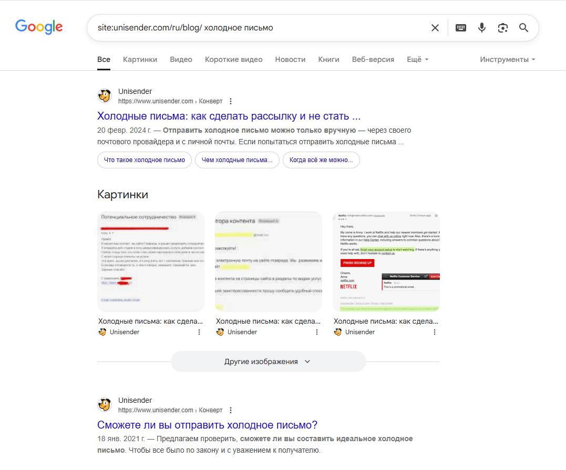
Task: Submit search with the magnifying glass icon
Action: point(523,28)
